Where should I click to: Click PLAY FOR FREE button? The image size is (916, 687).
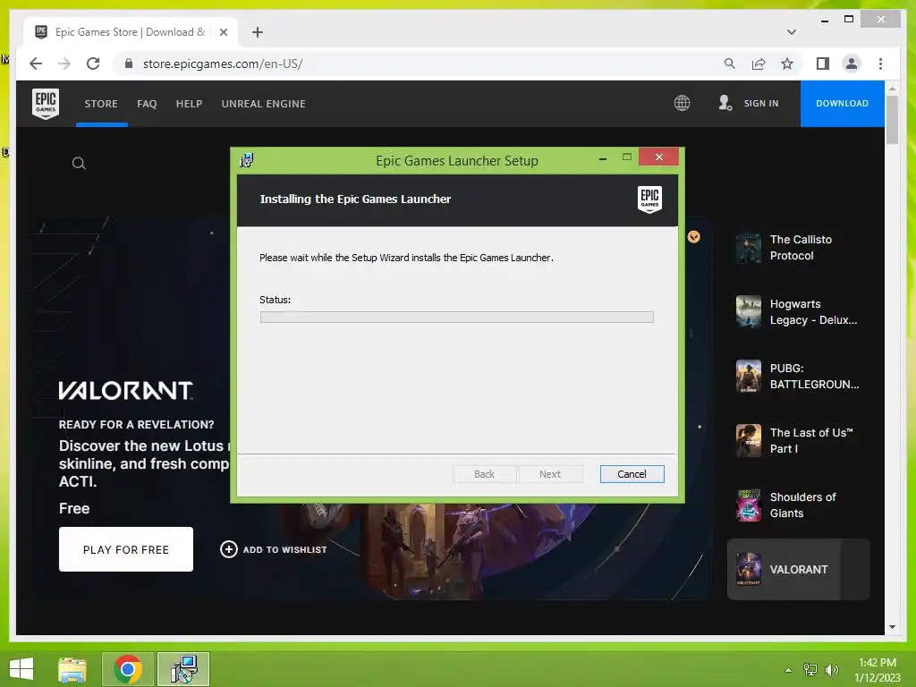pyautogui.click(x=125, y=549)
